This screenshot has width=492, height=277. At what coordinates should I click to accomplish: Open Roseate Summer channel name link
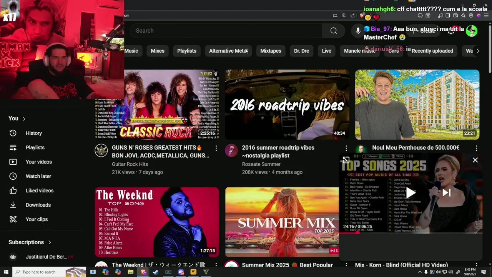[x=261, y=164]
